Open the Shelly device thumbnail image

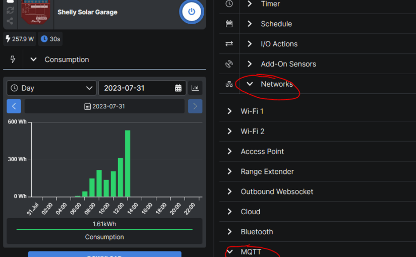(36, 12)
